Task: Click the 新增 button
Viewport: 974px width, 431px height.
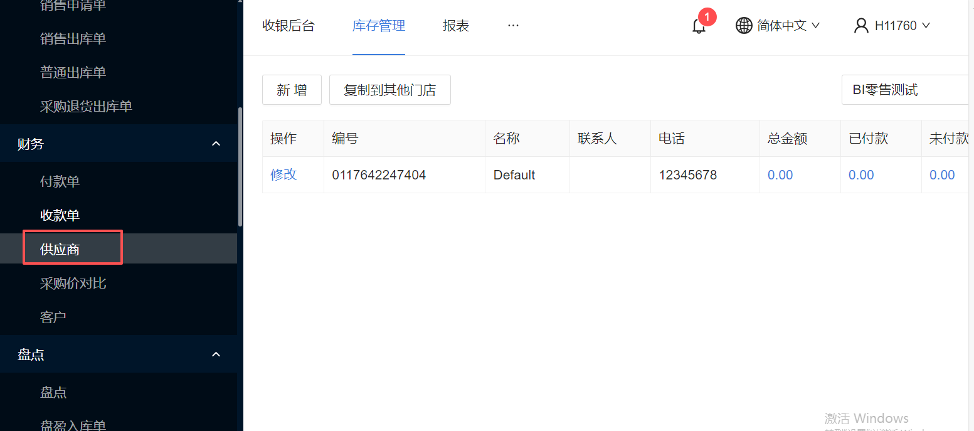Action: click(x=292, y=90)
